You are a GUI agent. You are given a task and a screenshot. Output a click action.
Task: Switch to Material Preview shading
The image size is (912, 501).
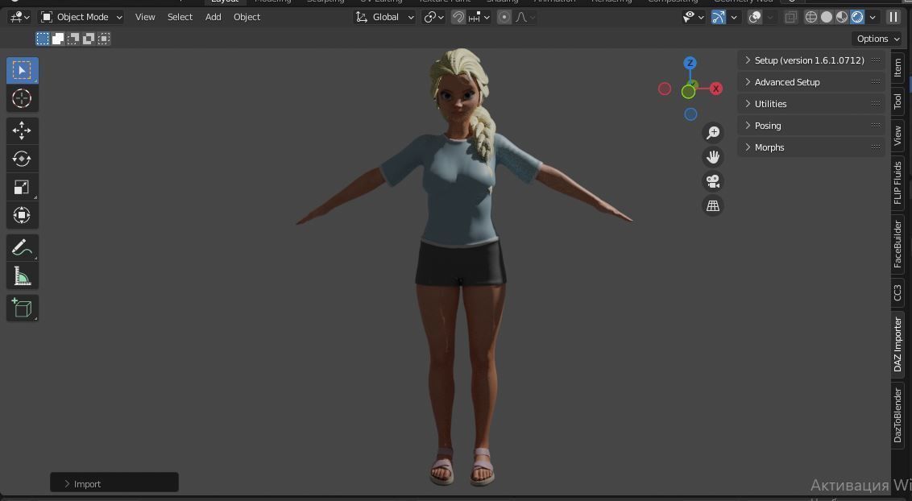[x=842, y=18]
